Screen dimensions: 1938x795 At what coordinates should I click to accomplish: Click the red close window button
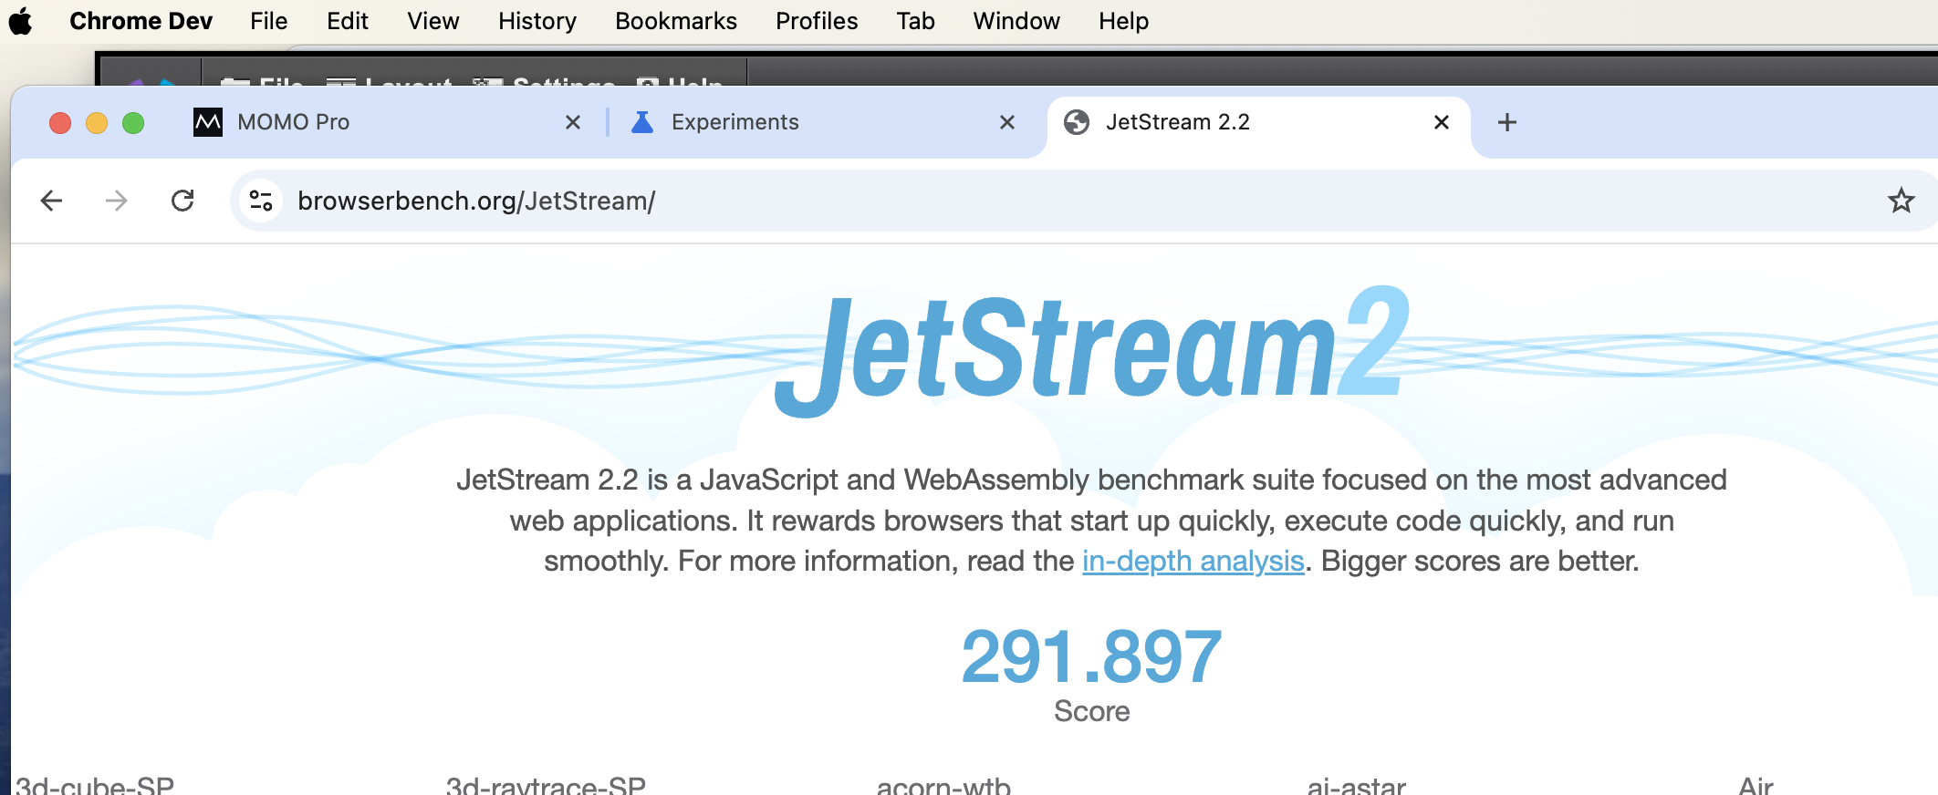pyautogui.click(x=60, y=122)
